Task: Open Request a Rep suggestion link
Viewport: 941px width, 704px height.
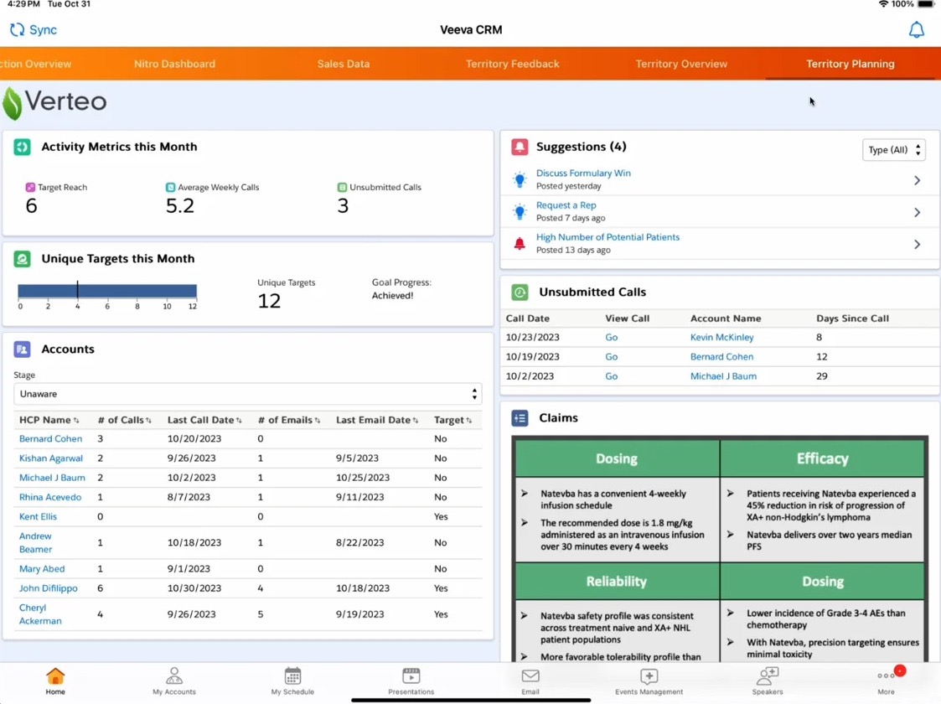Action: (x=566, y=205)
